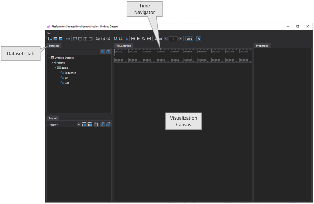Click the skip to end playback icon
The height and width of the screenshot is (204, 314).
pos(149,38)
